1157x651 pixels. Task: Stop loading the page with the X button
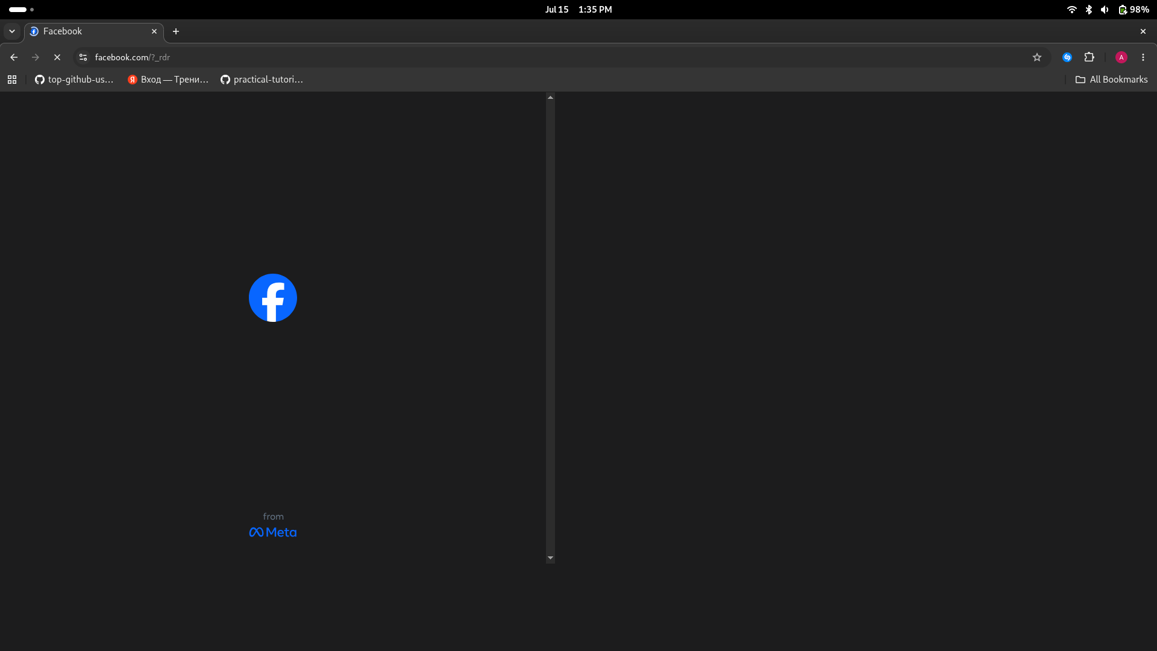pyautogui.click(x=57, y=57)
